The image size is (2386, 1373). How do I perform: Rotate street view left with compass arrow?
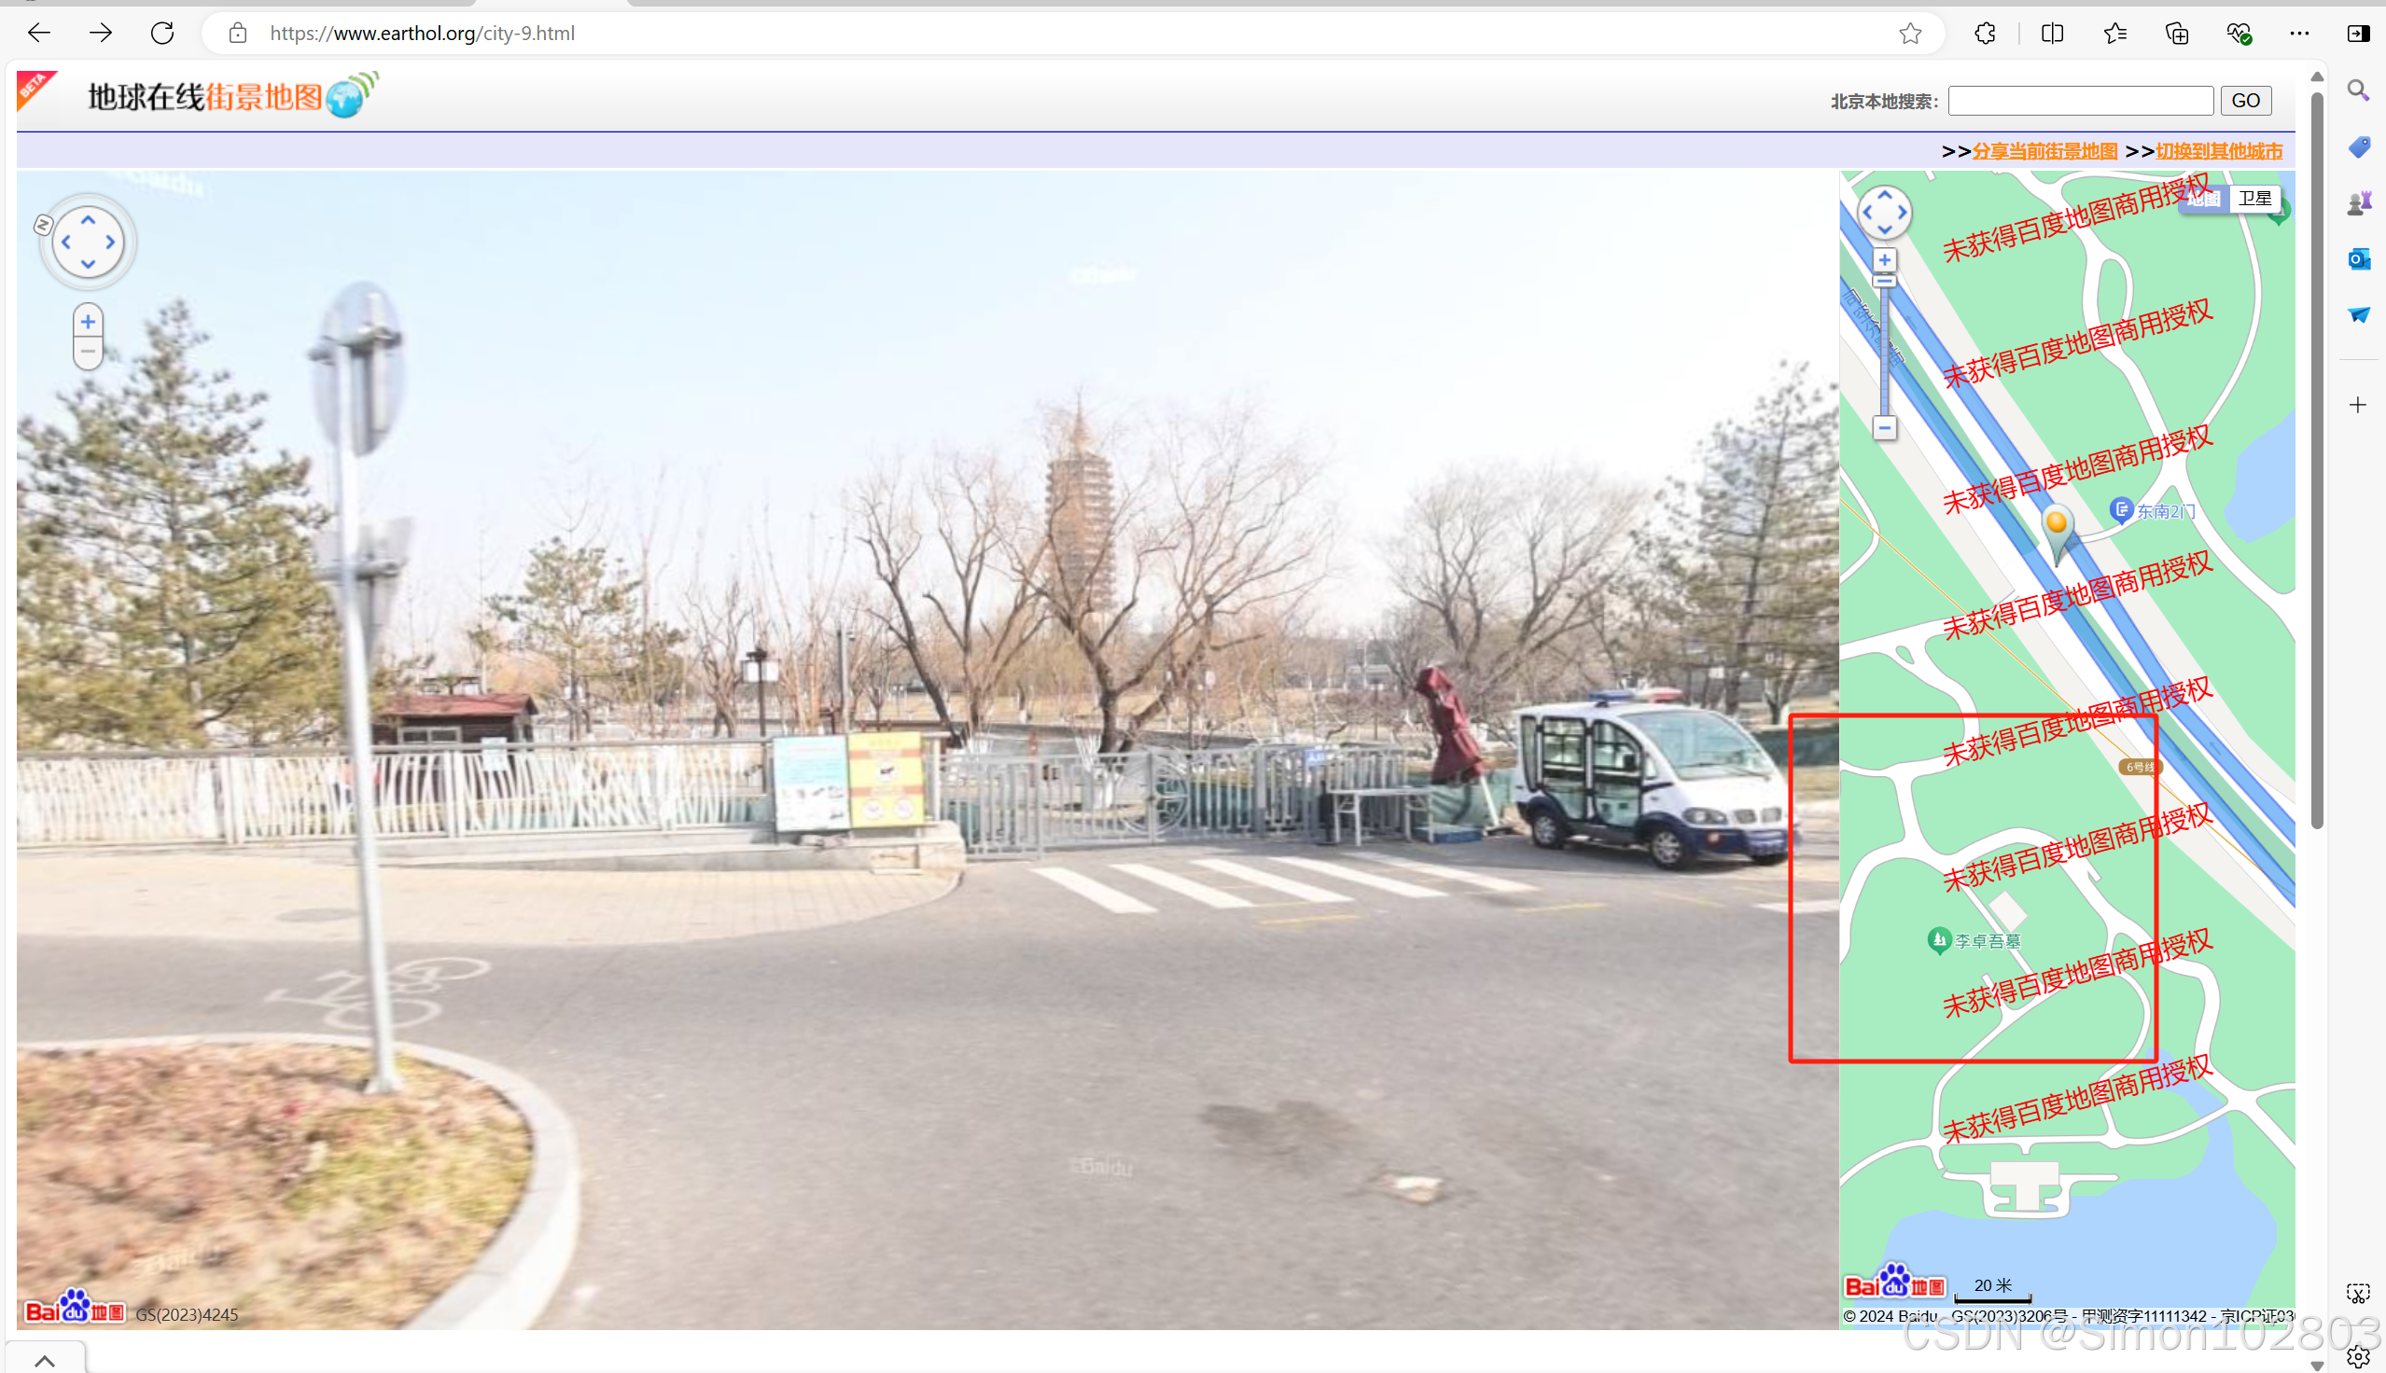[65, 243]
